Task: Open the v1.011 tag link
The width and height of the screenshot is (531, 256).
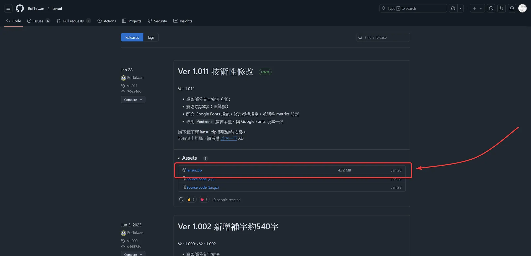Action: [x=132, y=86]
